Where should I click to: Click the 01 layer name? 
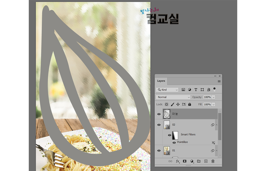tap(174, 150)
